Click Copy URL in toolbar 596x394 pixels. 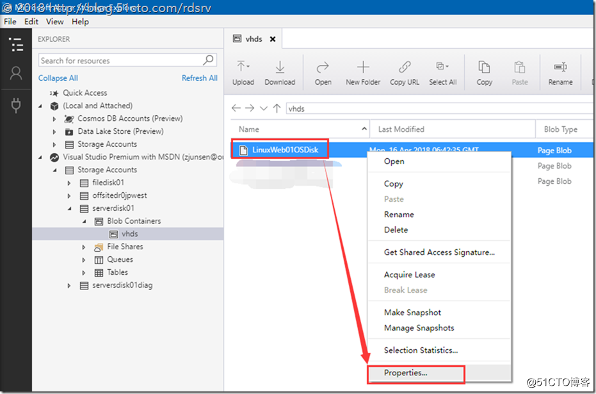[x=405, y=72]
